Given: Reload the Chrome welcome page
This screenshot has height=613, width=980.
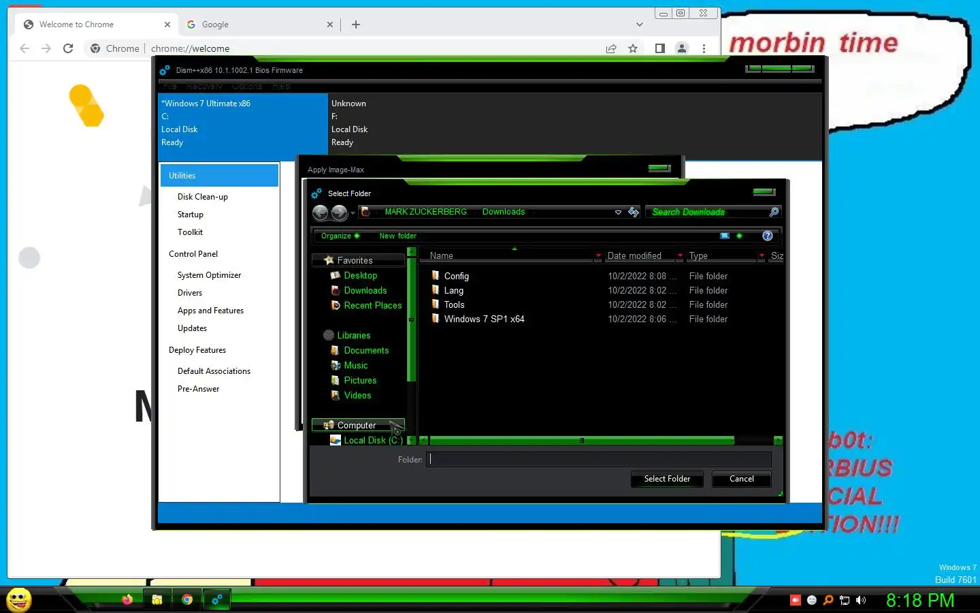Looking at the screenshot, I should (x=68, y=48).
